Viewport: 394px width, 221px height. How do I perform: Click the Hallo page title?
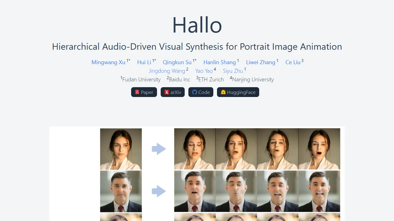197,25
